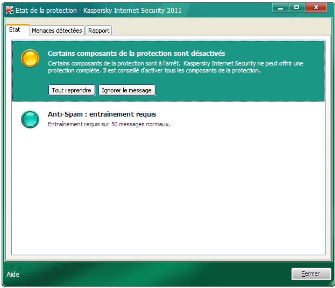Image resolution: width=335 pixels, height=288 pixels.
Task: Click 'Entraînement requis sur 50 messages normaux.' text
Action: (x=109, y=124)
